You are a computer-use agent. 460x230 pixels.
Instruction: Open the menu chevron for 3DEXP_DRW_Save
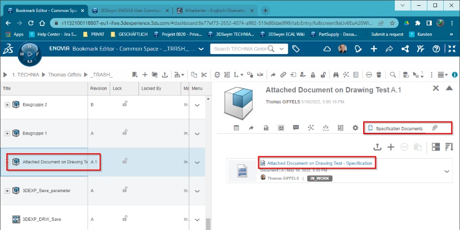[197, 220]
